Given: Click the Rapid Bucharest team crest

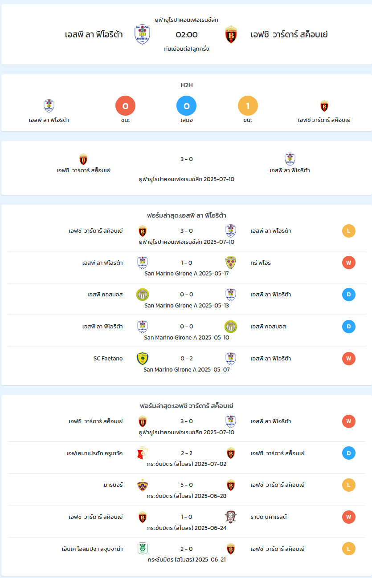Looking at the screenshot, I should tap(231, 517).
